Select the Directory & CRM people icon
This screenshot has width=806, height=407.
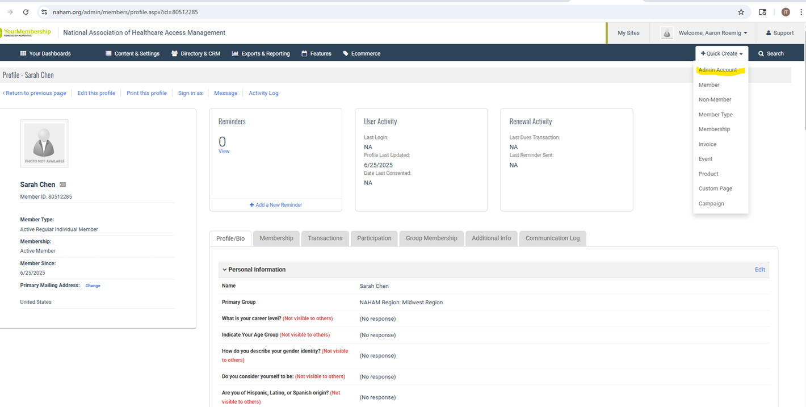tap(174, 53)
